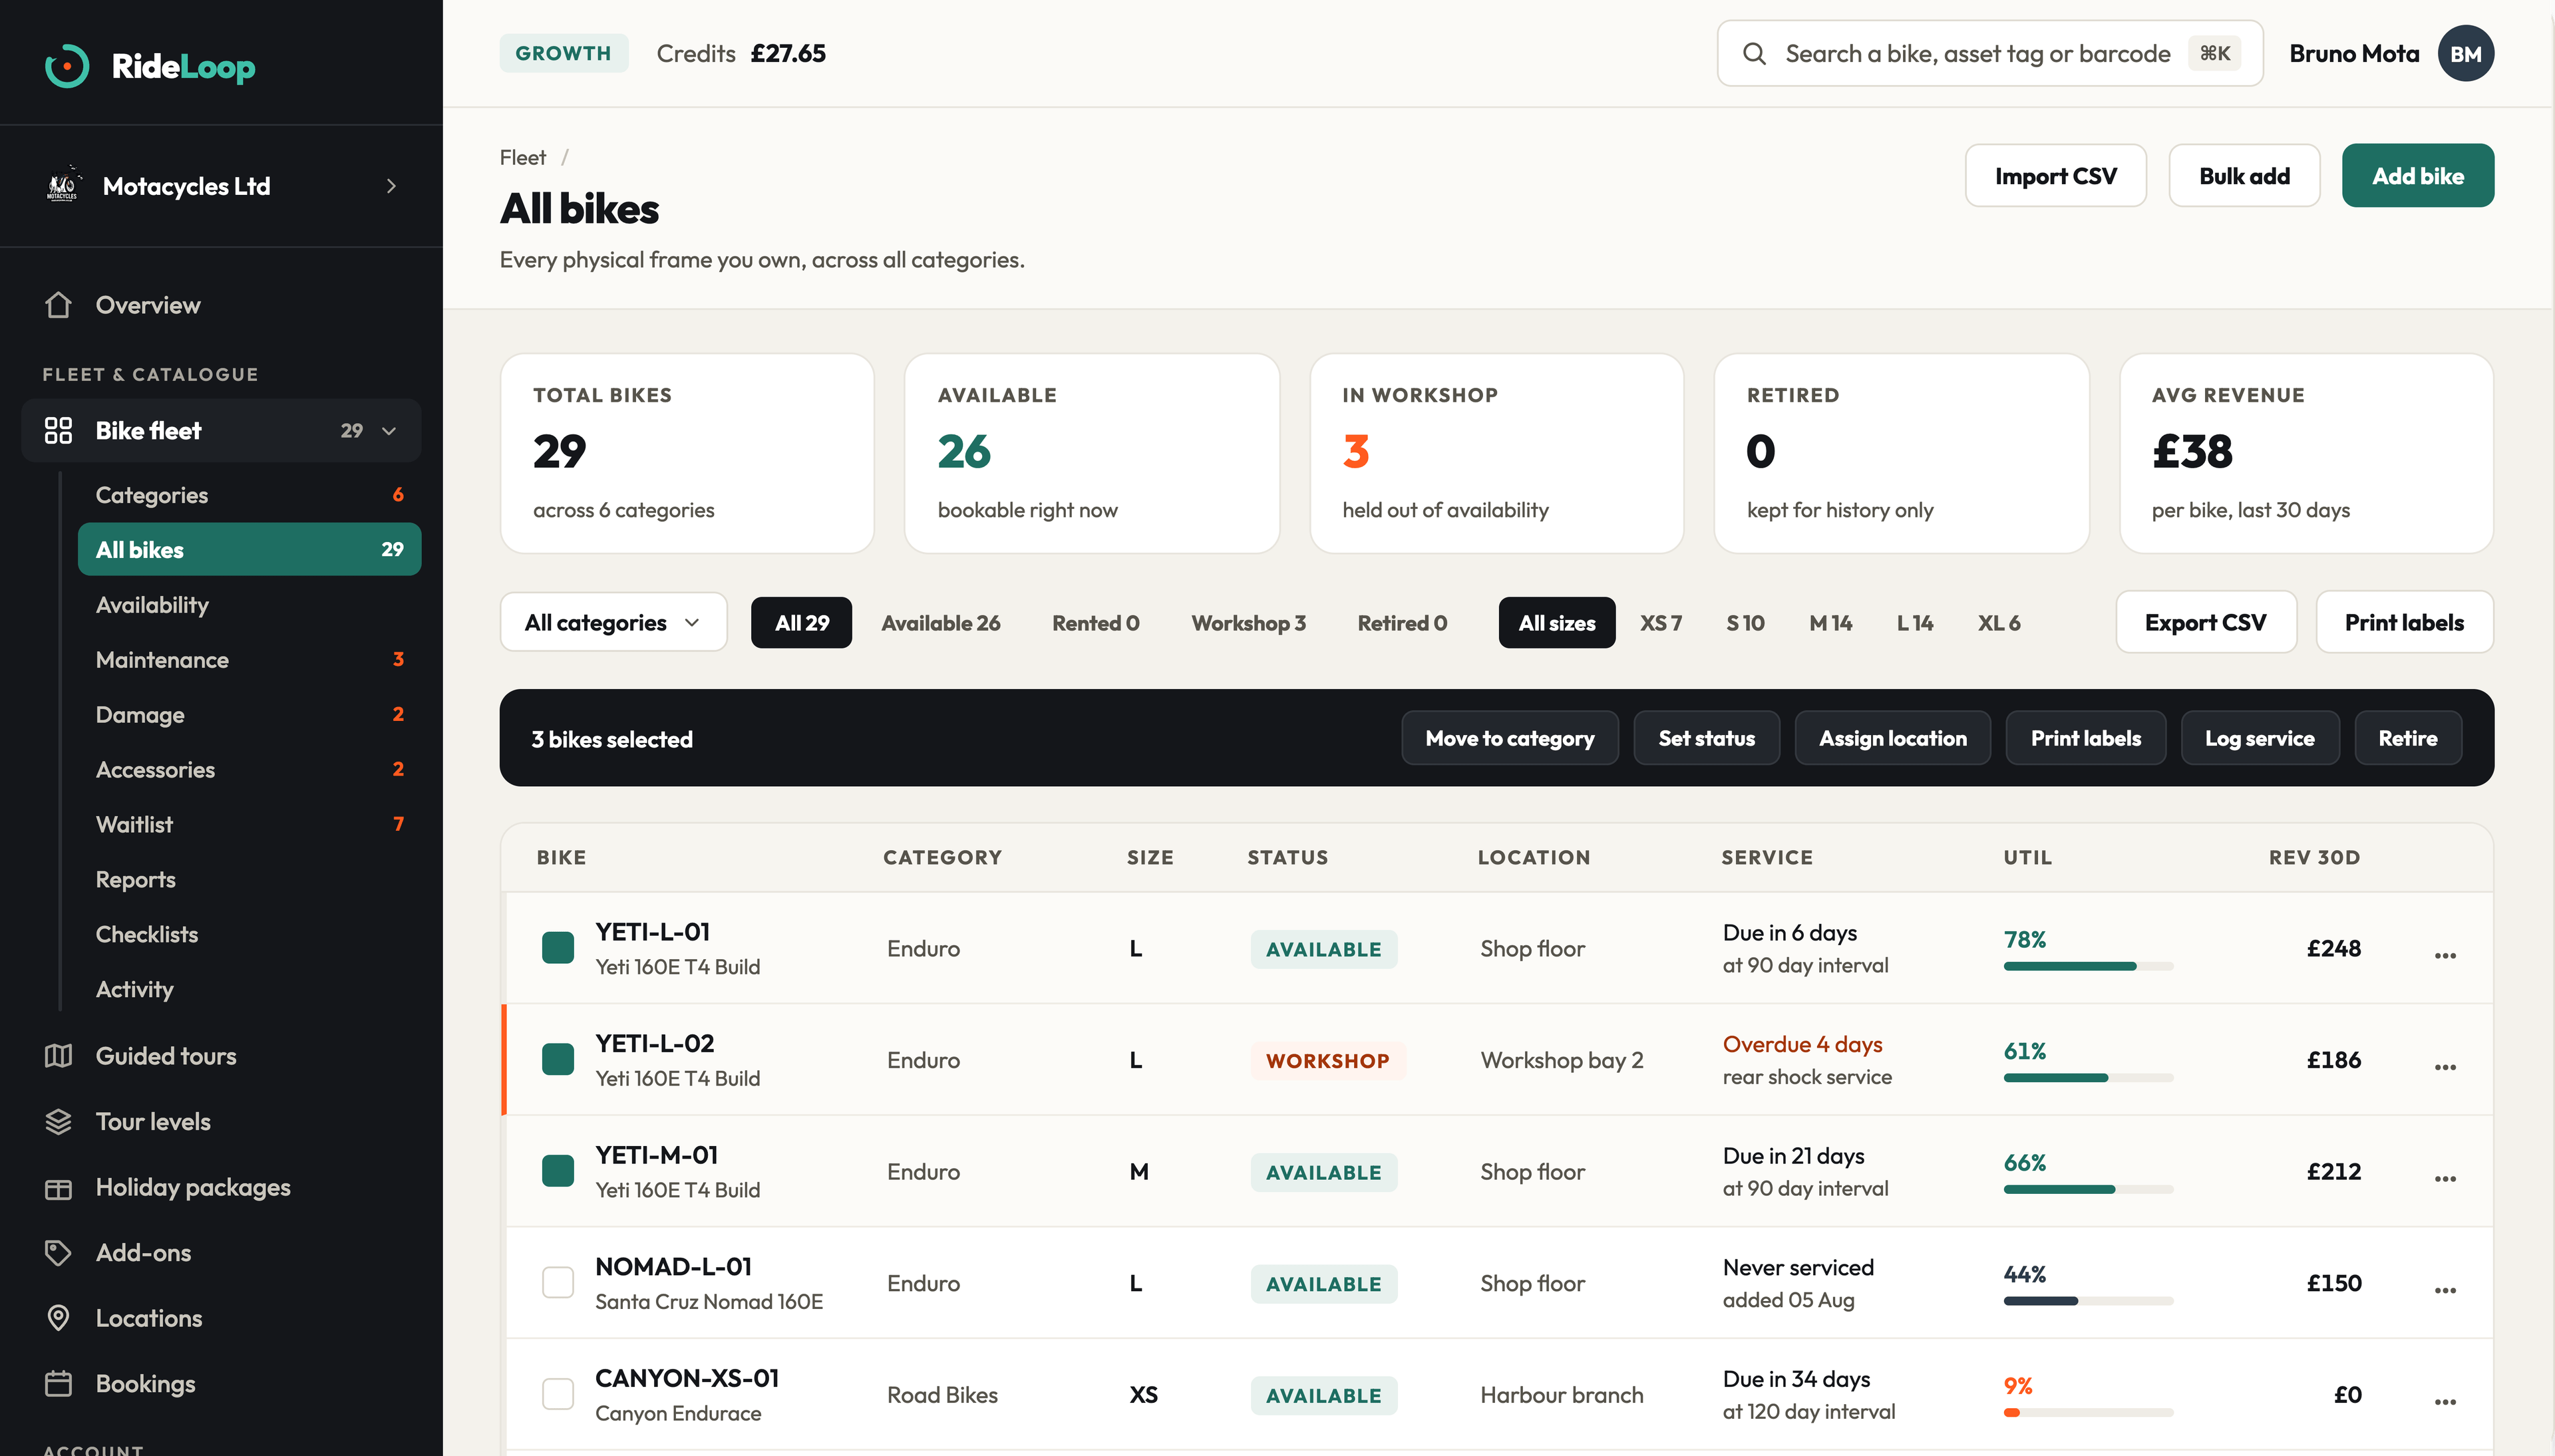
Task: Filter by Retired 0 tab
Action: tap(1401, 622)
